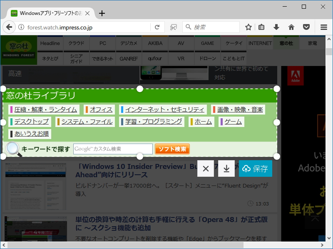
Task: Click the Google custom search field
Action: 112,149
